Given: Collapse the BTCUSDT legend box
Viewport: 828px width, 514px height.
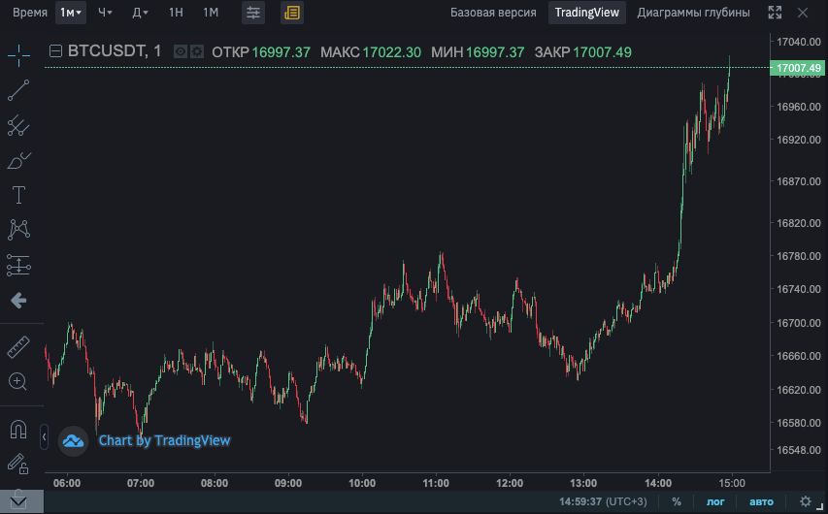Looking at the screenshot, I should [x=55, y=51].
